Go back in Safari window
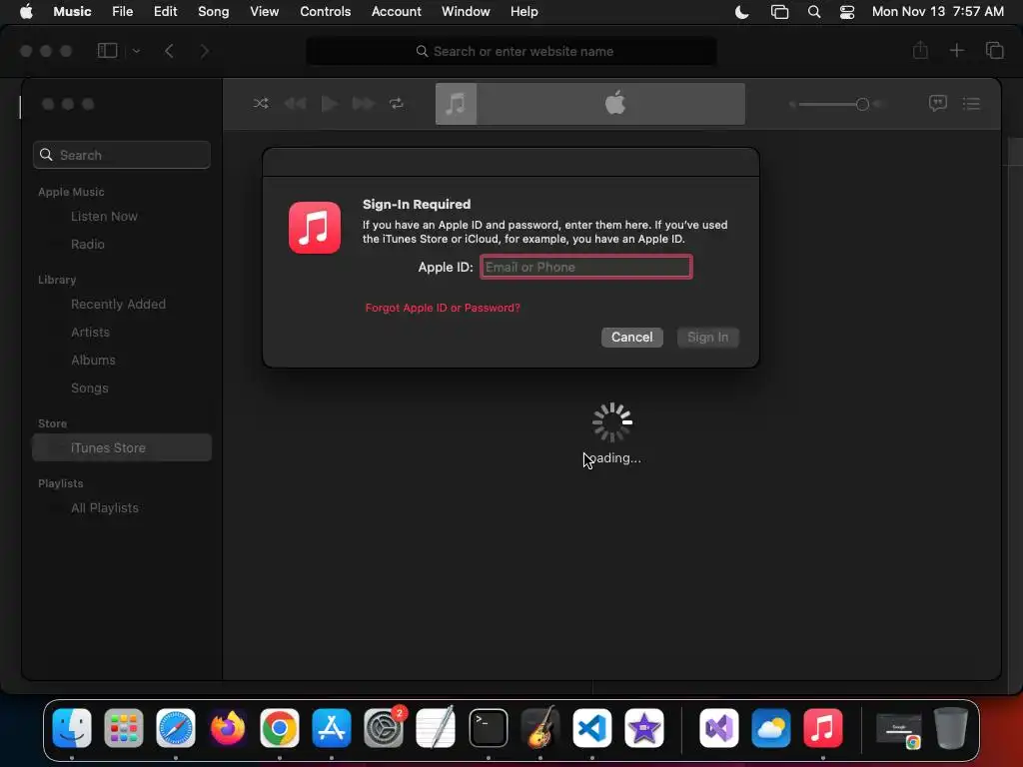 [x=169, y=51]
